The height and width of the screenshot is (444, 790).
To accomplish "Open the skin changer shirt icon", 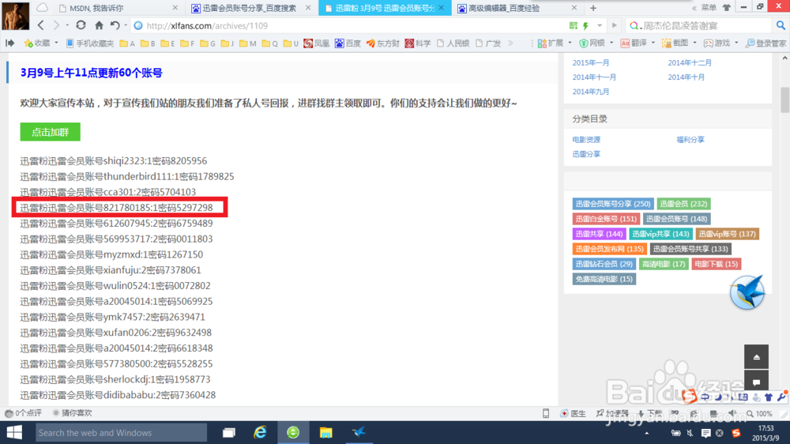I will click(727, 8).
